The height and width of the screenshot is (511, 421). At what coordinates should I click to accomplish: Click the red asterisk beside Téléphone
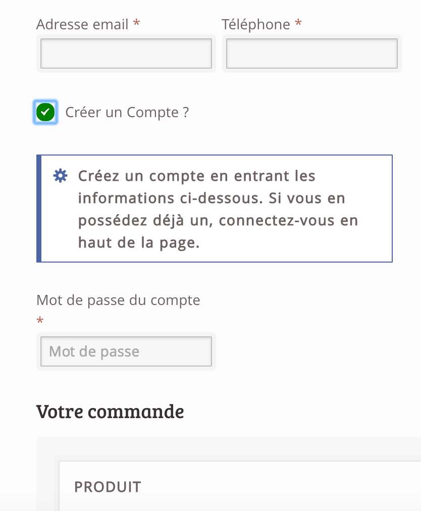tap(298, 23)
